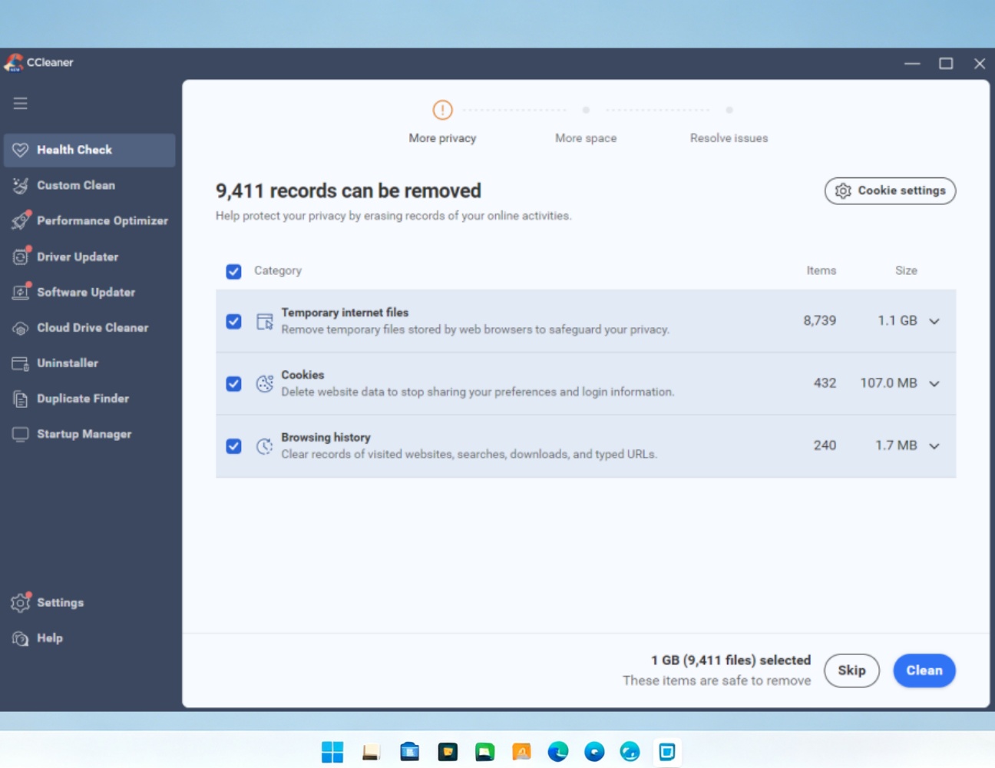Expand the Browsing history row chevron
This screenshot has height=768, width=995.
[x=934, y=446]
